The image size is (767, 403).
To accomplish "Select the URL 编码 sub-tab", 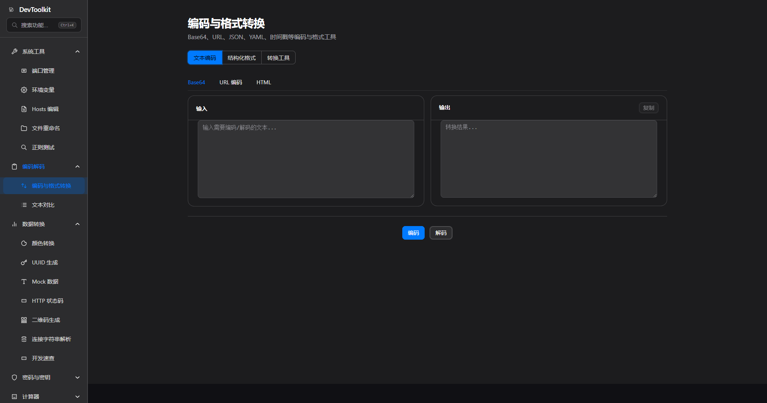I will tap(230, 82).
